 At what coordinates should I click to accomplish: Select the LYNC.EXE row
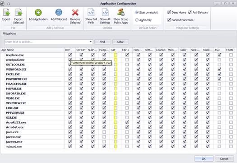[121, 108]
